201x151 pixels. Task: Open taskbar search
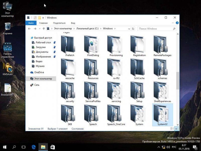(14, 147)
